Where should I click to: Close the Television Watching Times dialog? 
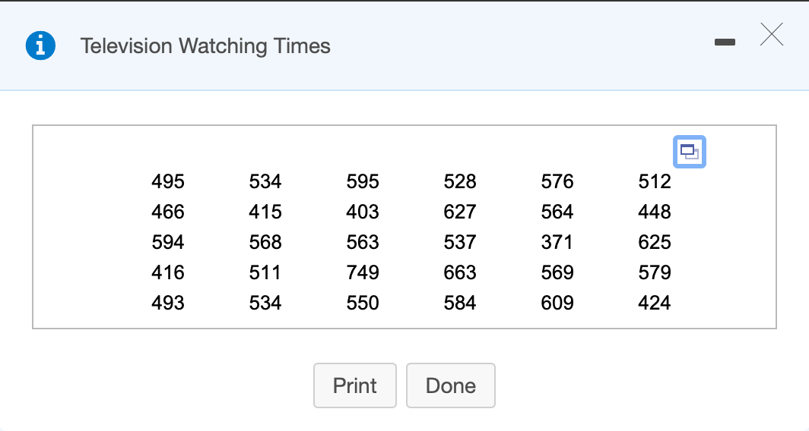click(772, 34)
